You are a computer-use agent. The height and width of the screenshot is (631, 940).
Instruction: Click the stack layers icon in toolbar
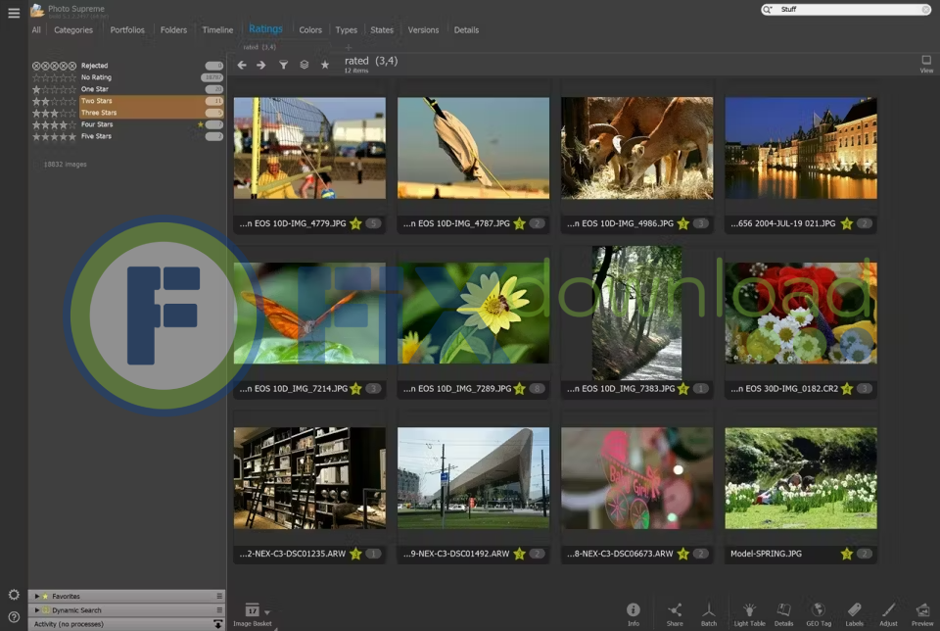(x=305, y=65)
